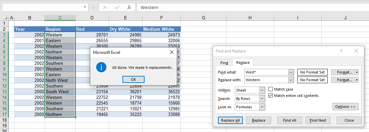Open the Find what Format arrow menu

[x=357, y=73]
